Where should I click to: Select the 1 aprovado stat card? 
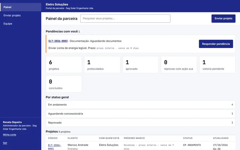coord(140,64)
